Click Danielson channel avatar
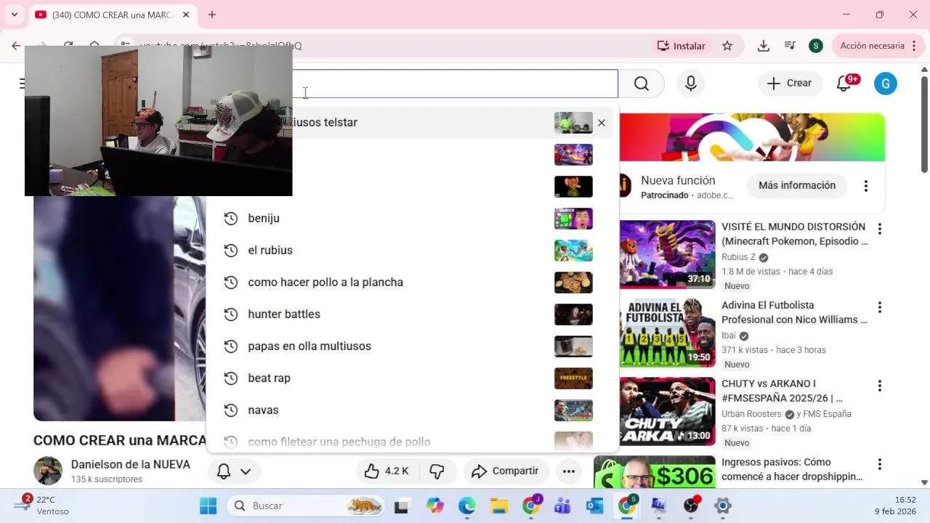The height and width of the screenshot is (523, 930). [x=48, y=471]
